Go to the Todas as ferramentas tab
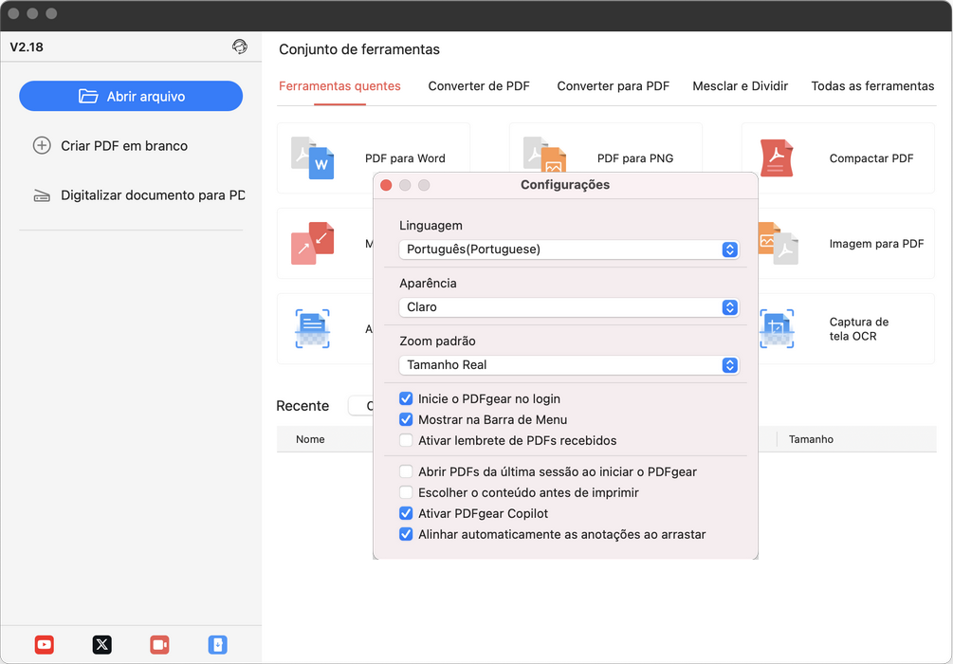The height and width of the screenshot is (664, 953). click(872, 85)
